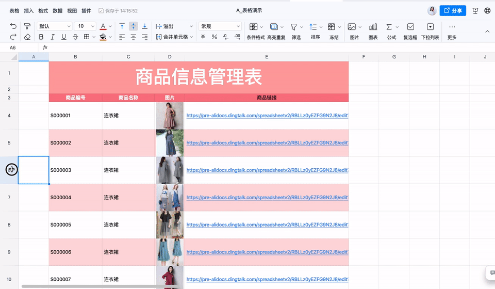The width and height of the screenshot is (495, 289).
Task: Align text to vertical middle
Action: (x=134, y=26)
